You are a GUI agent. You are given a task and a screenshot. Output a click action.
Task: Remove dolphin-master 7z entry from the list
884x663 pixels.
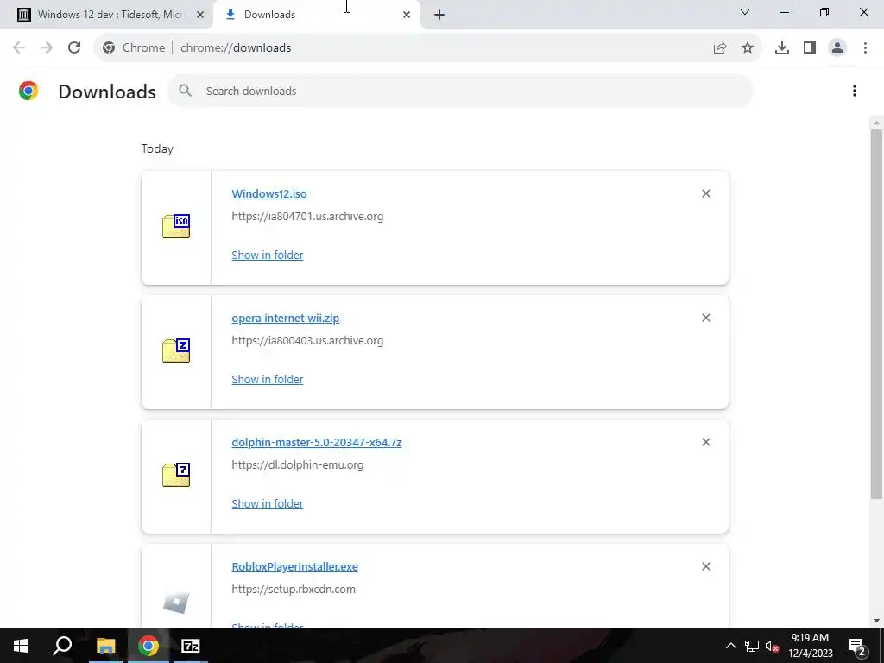706,442
